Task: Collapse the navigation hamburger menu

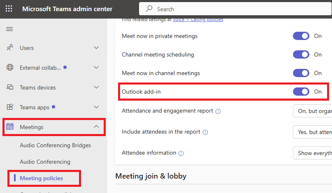Action: click(x=9, y=29)
